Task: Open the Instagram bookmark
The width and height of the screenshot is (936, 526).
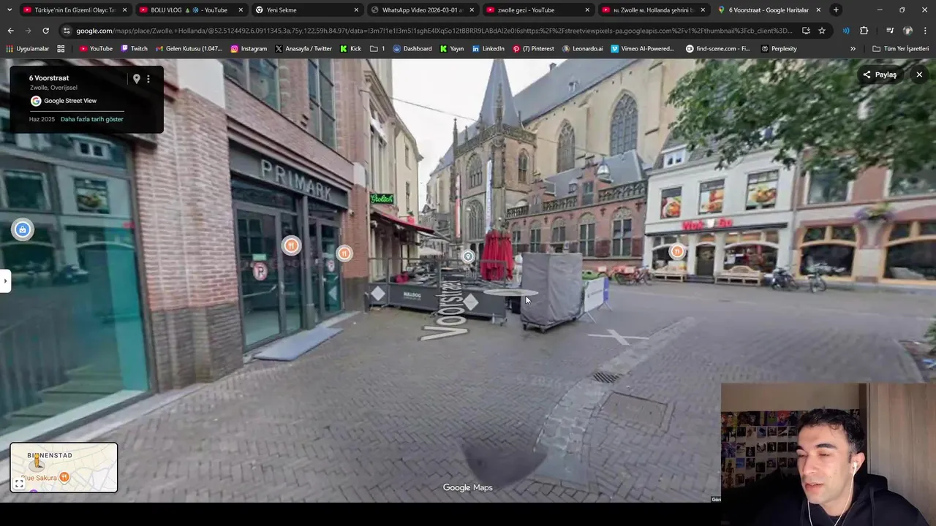Action: (249, 49)
